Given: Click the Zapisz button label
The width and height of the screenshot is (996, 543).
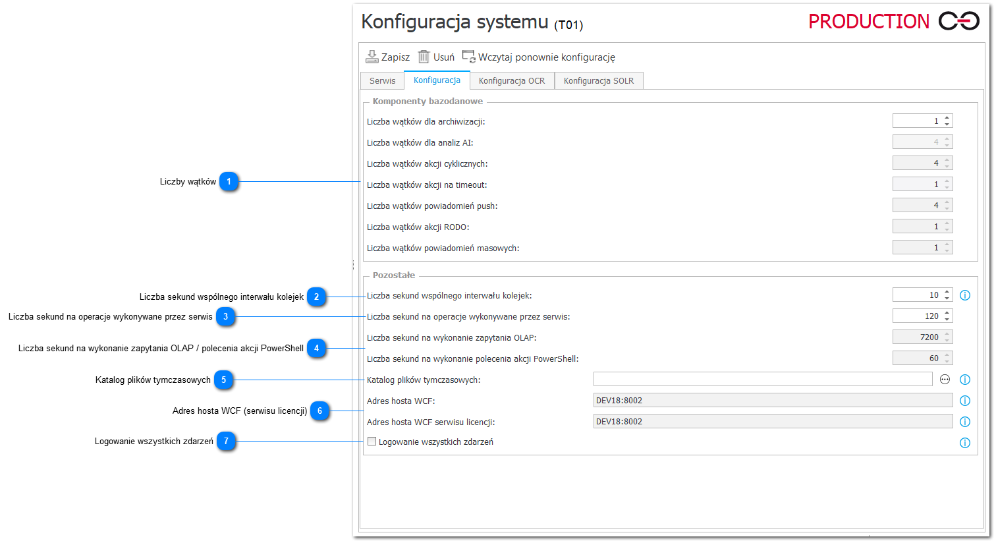Looking at the screenshot, I should click(395, 57).
